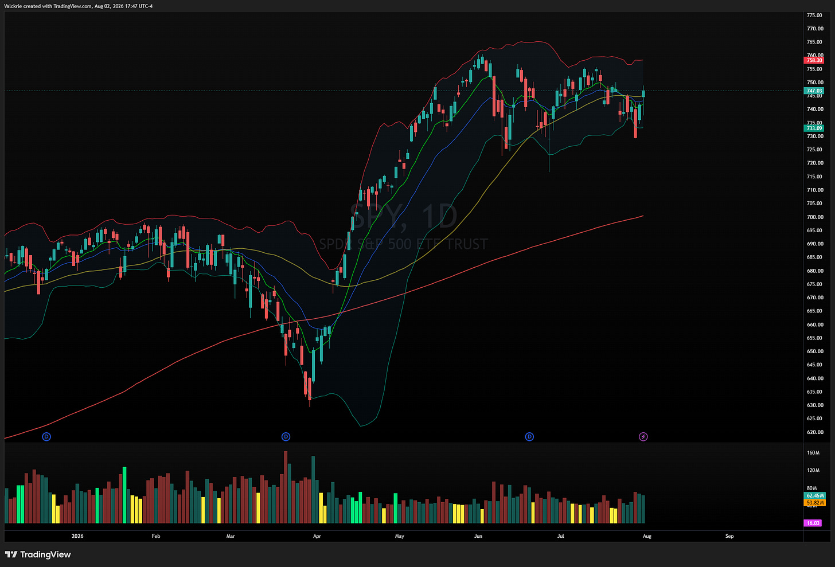Click the tallest volume bar in late March
835x567 pixels.
point(286,487)
